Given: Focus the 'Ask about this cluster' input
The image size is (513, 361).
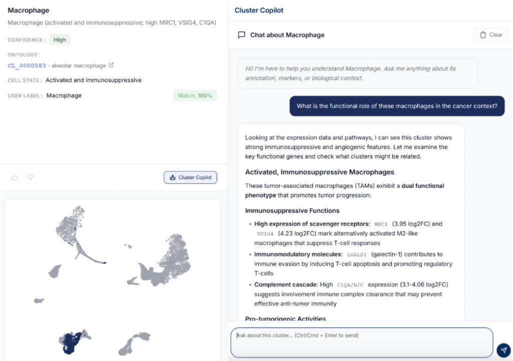Looking at the screenshot, I should (361, 342).
